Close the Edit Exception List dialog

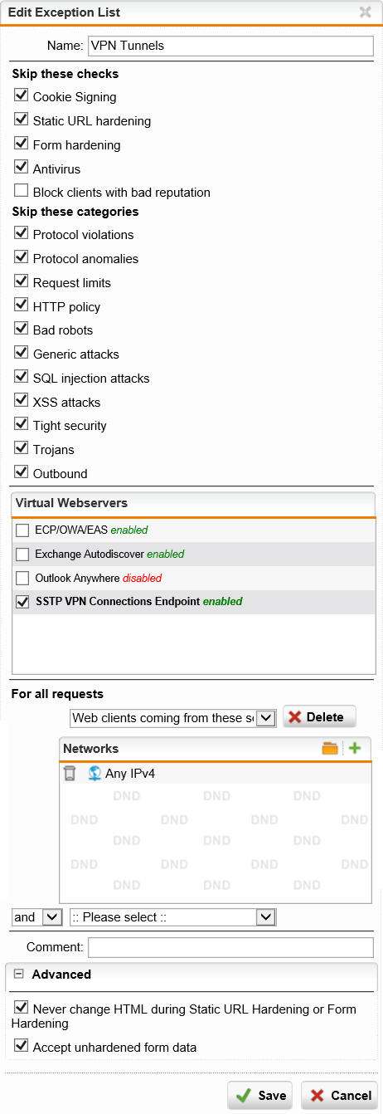[x=365, y=12]
